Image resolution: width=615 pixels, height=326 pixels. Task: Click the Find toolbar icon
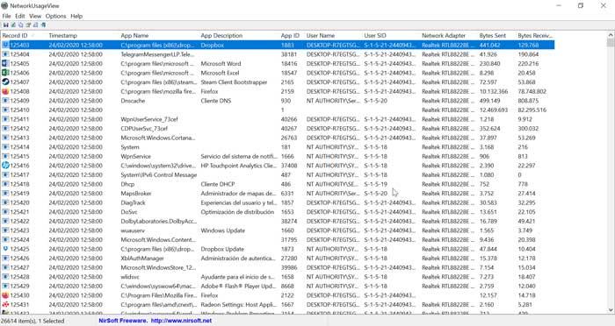click(36, 25)
